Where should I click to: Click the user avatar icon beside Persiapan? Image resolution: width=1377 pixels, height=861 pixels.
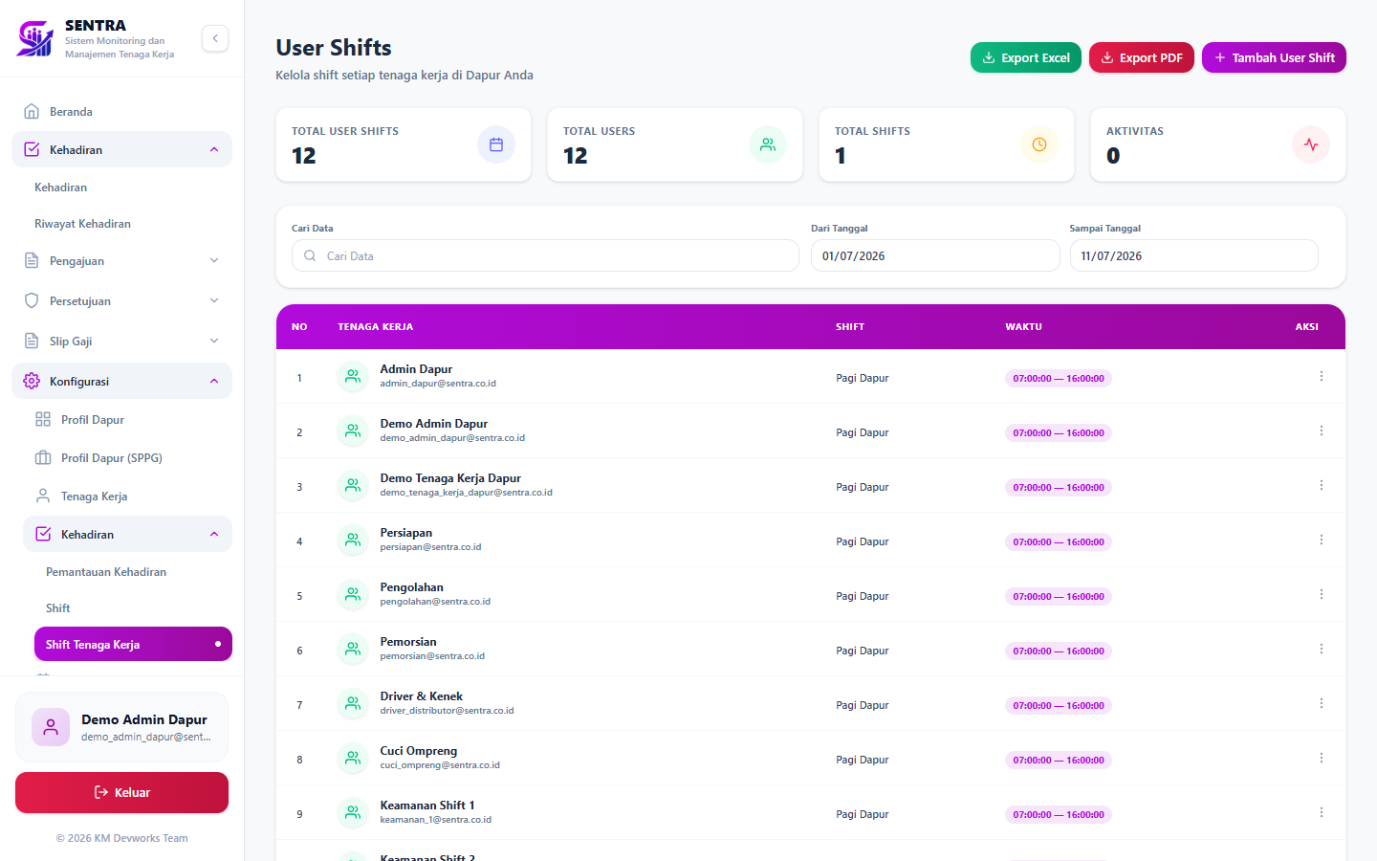(353, 540)
